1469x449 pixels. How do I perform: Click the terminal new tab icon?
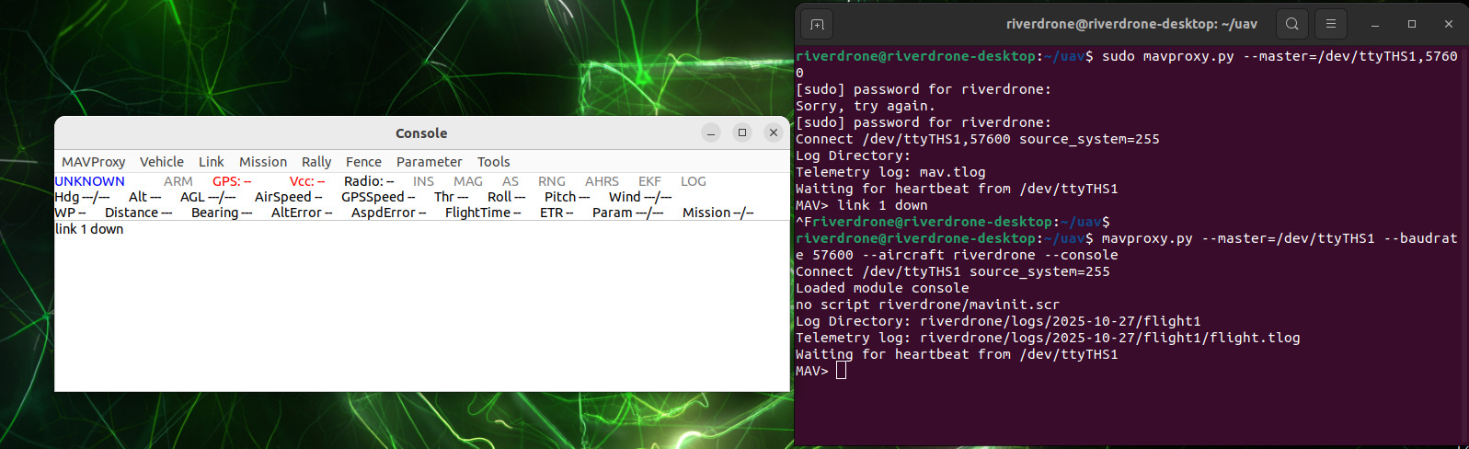pyautogui.click(x=817, y=24)
